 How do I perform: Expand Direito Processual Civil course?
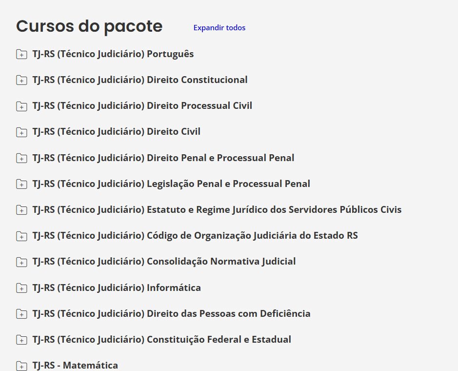(142, 105)
